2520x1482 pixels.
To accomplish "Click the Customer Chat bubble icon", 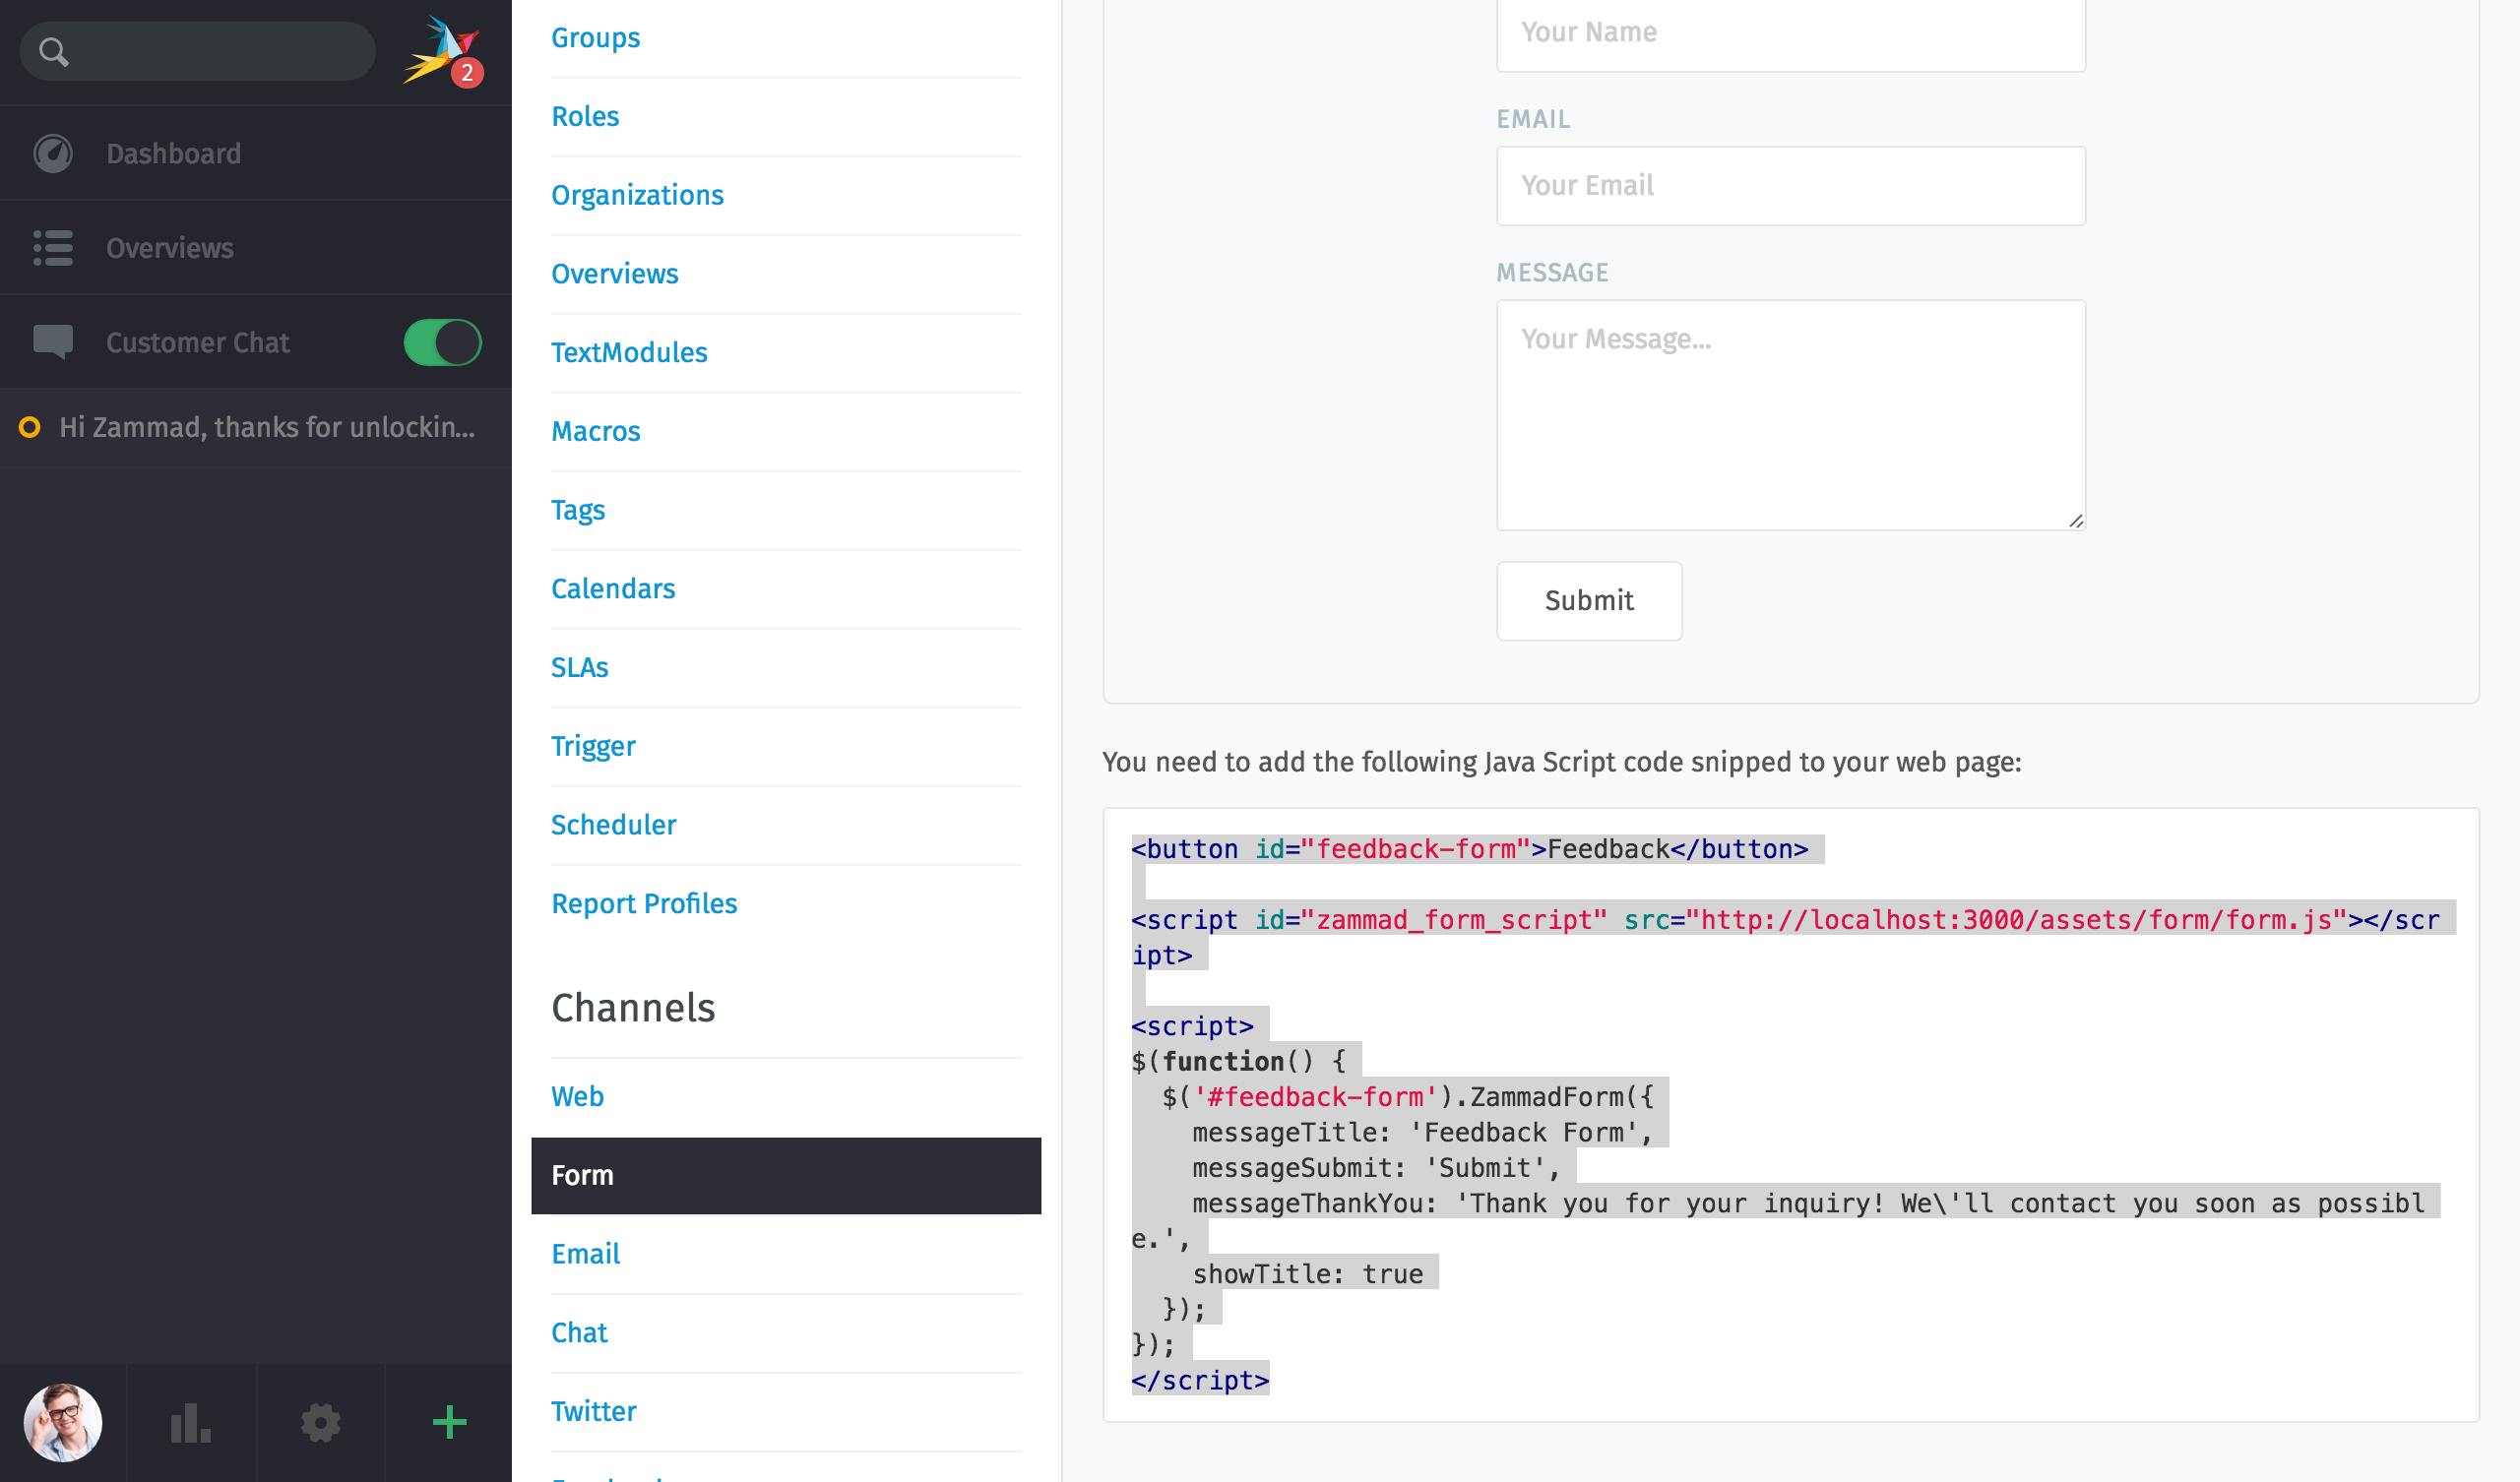I will click(x=53, y=342).
